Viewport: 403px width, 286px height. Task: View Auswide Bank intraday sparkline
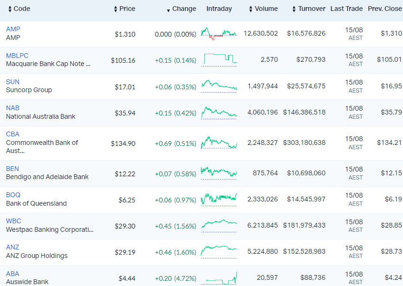pyautogui.click(x=219, y=278)
